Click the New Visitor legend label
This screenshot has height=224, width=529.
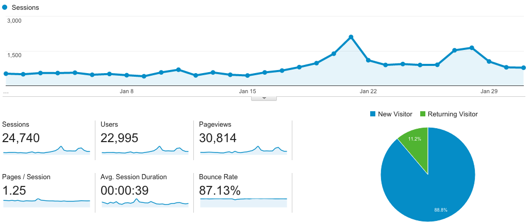(x=395, y=114)
